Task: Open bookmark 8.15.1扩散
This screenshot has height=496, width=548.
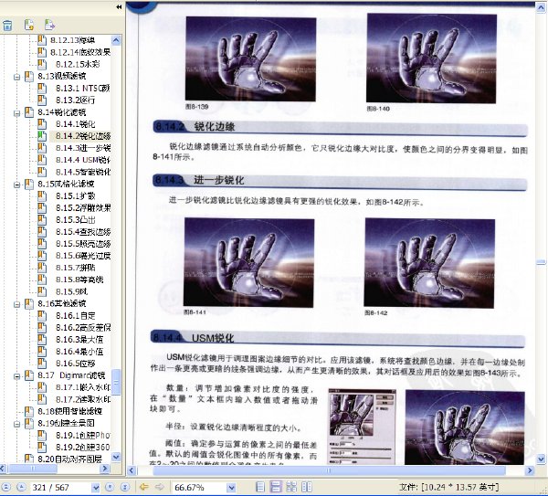Action: tap(75, 195)
